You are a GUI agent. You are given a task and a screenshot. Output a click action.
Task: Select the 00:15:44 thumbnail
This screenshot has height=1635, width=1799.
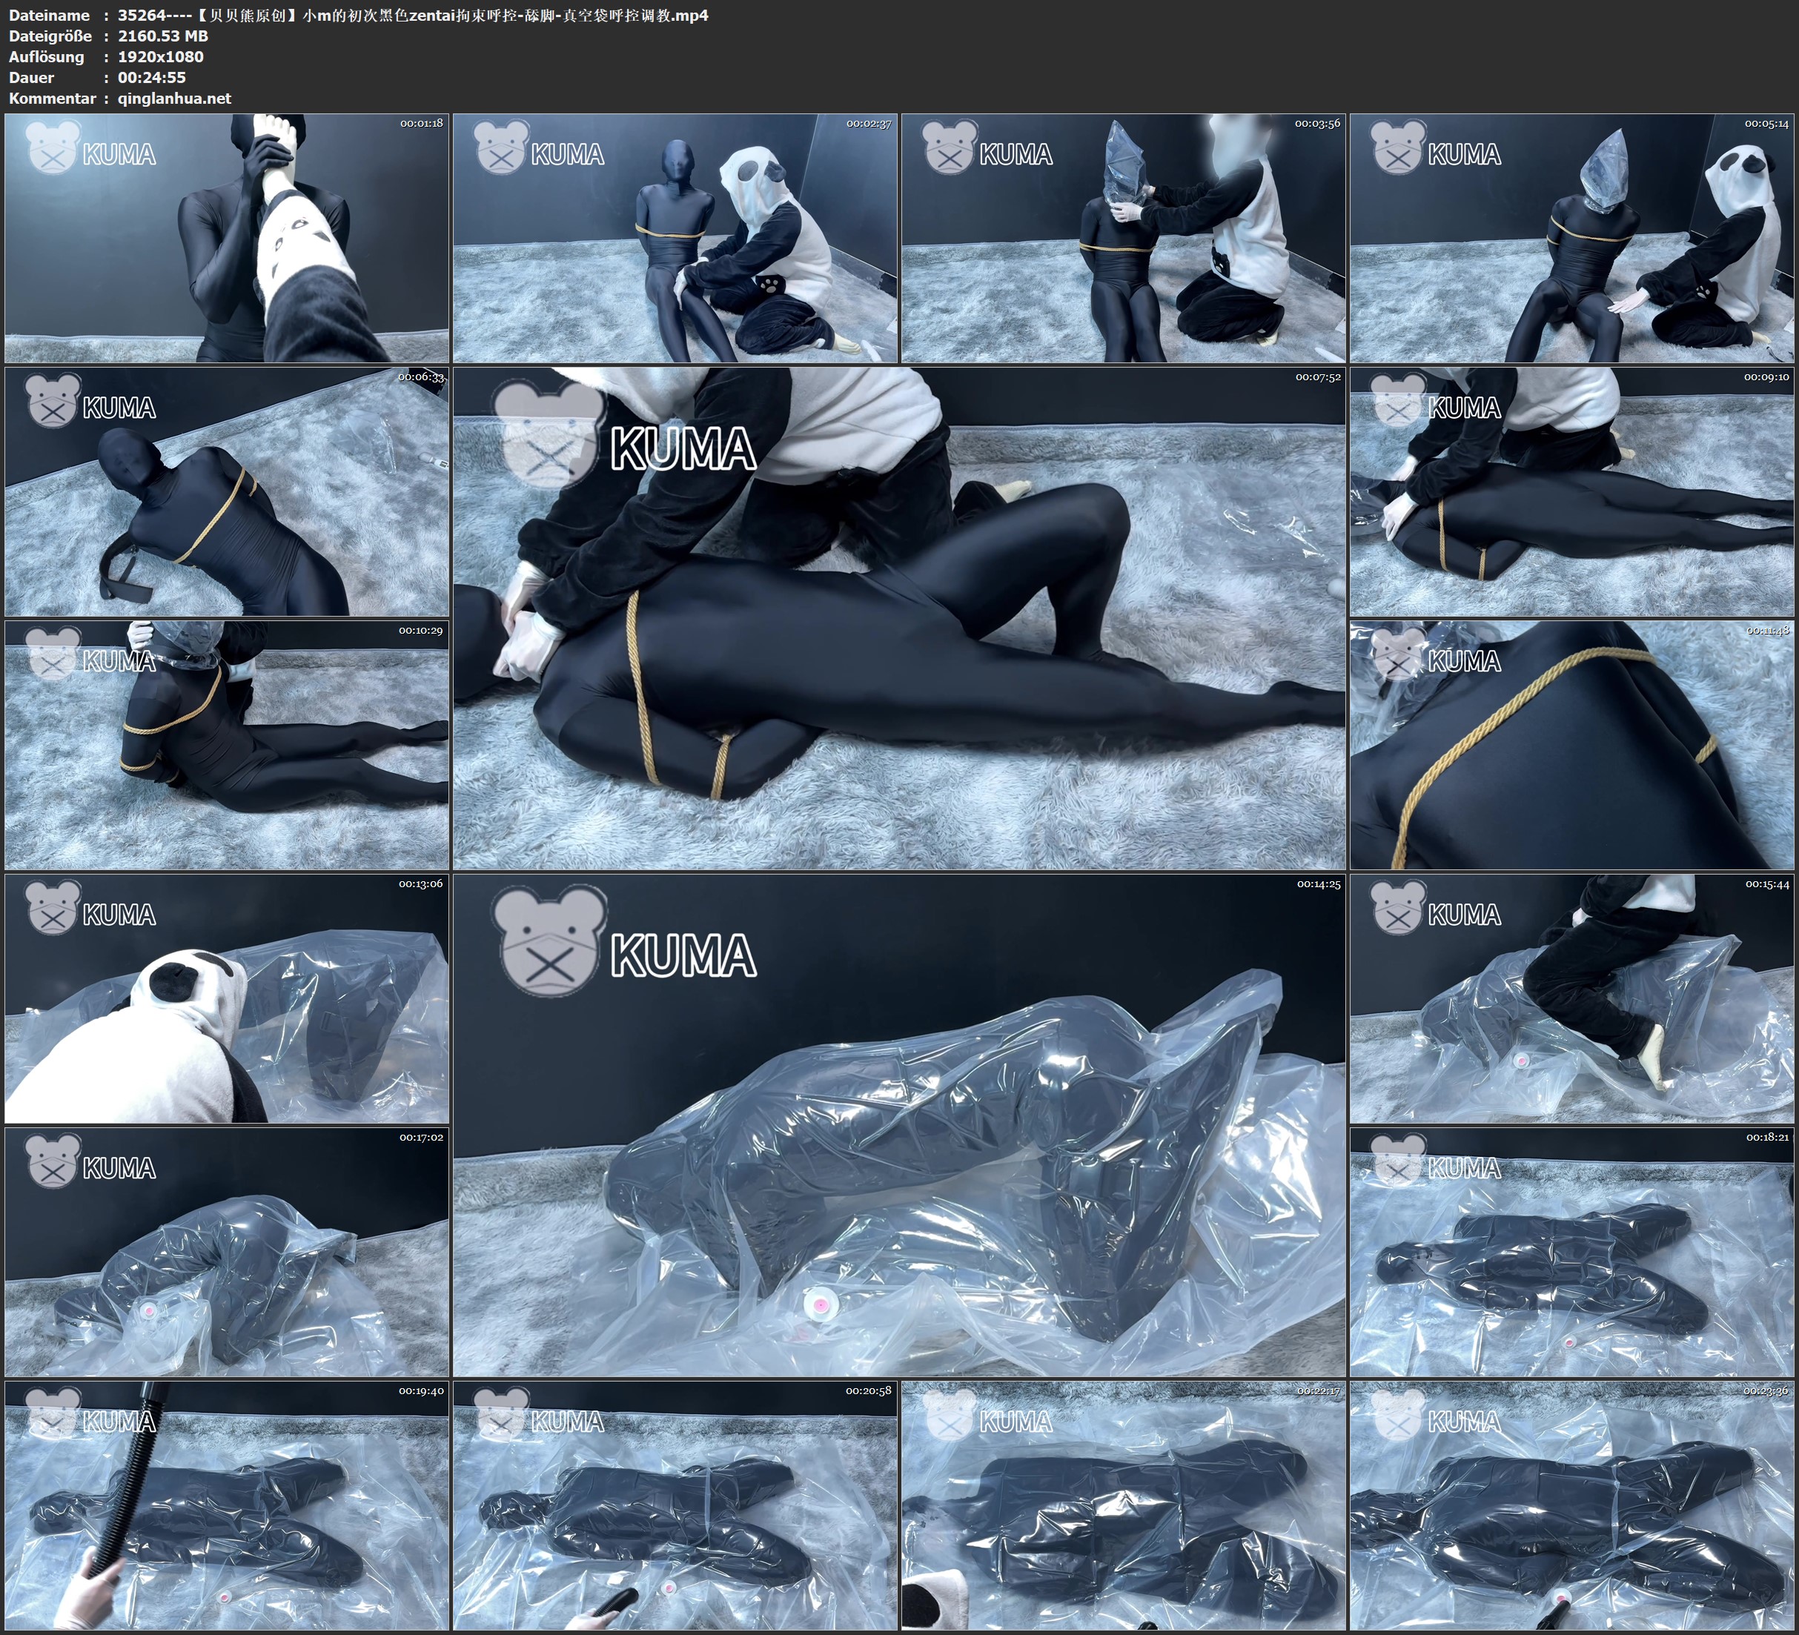pos(1571,998)
